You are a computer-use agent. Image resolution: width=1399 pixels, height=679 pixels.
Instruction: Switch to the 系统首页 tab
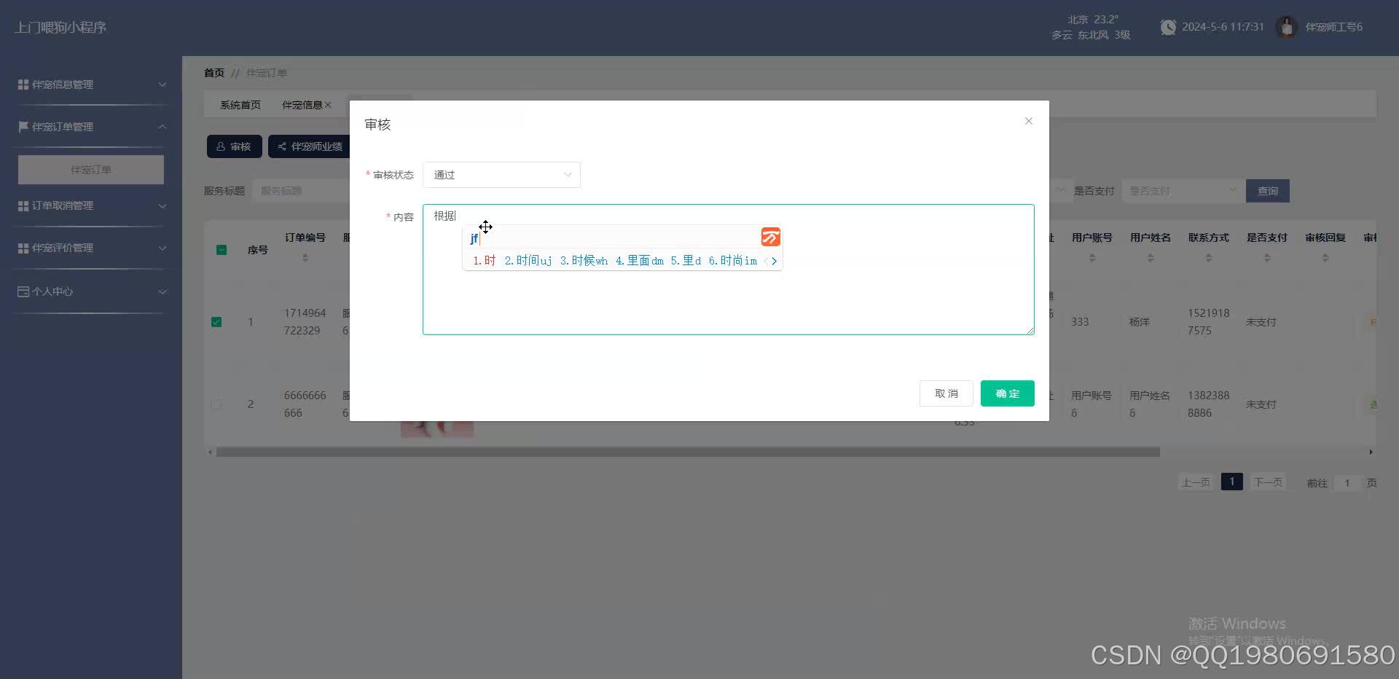[x=240, y=105]
